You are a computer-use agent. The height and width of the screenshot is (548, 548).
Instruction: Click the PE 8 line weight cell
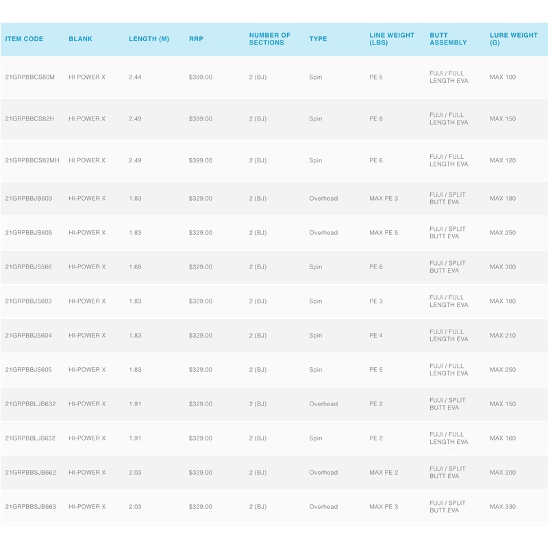(x=376, y=119)
